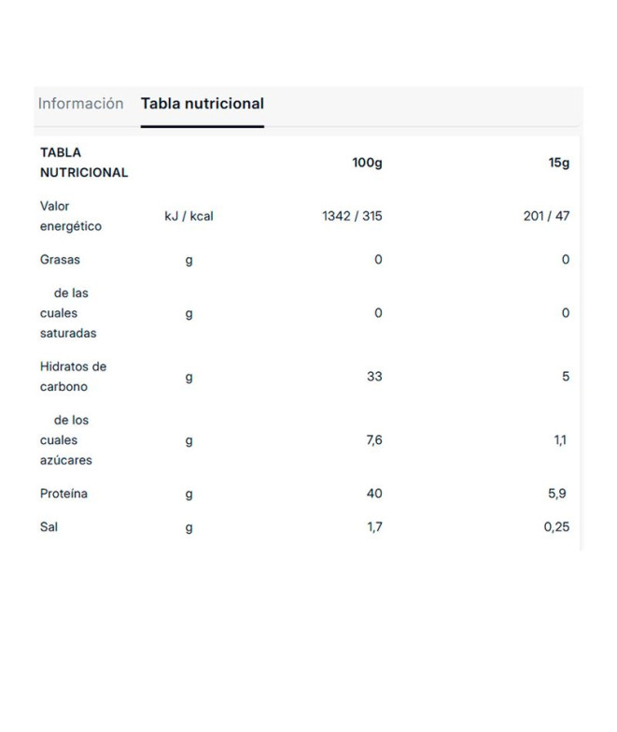
Task: Select the Sal row label
Action: [49, 527]
